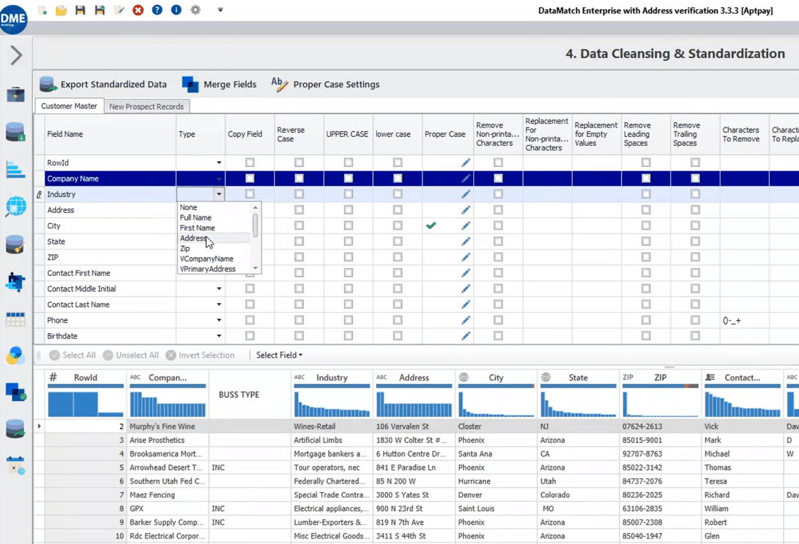Open a project with the folder icon
The image size is (799, 544).
61,10
